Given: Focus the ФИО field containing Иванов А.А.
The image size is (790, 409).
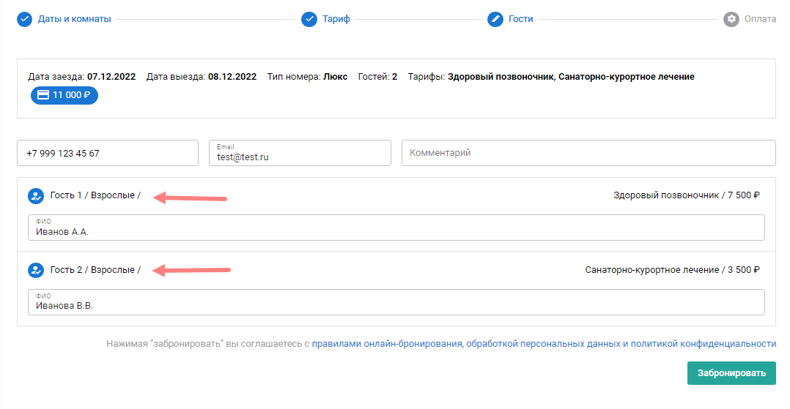Looking at the screenshot, I should point(396,228).
